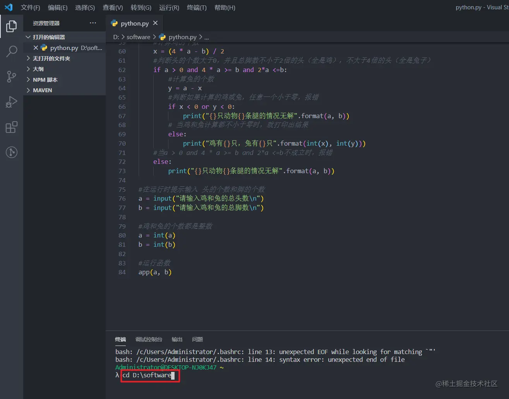Click the #运行函数 comment line
Viewport: 509px width, 399px height.
click(154, 263)
